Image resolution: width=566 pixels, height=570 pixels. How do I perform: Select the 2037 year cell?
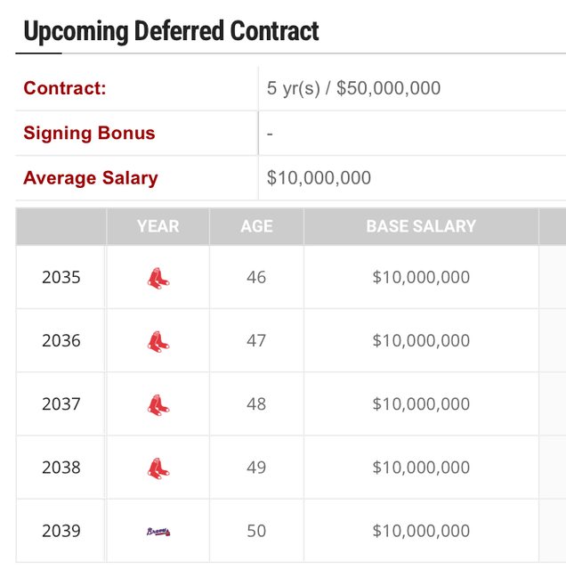click(61, 404)
